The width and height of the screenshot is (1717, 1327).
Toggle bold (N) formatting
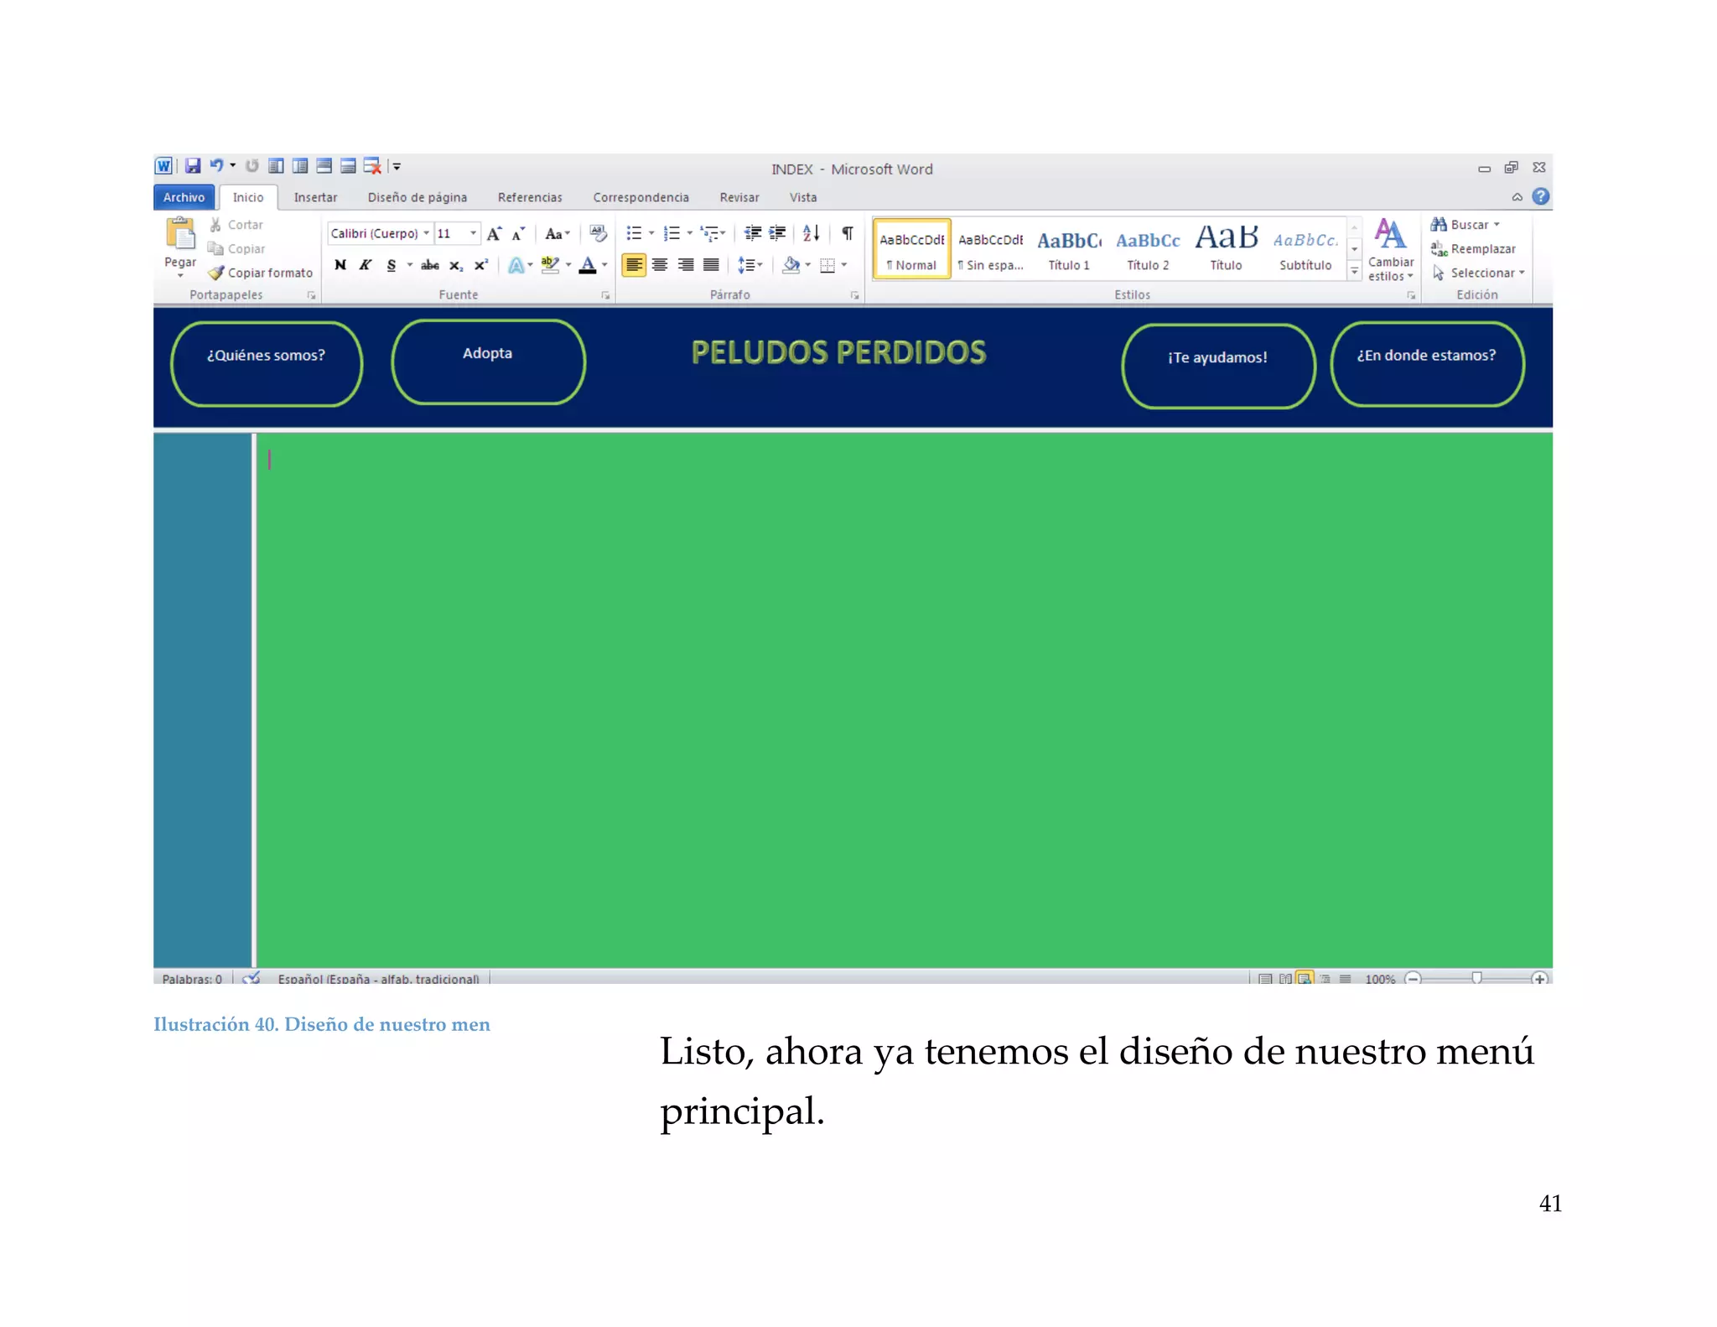click(340, 265)
